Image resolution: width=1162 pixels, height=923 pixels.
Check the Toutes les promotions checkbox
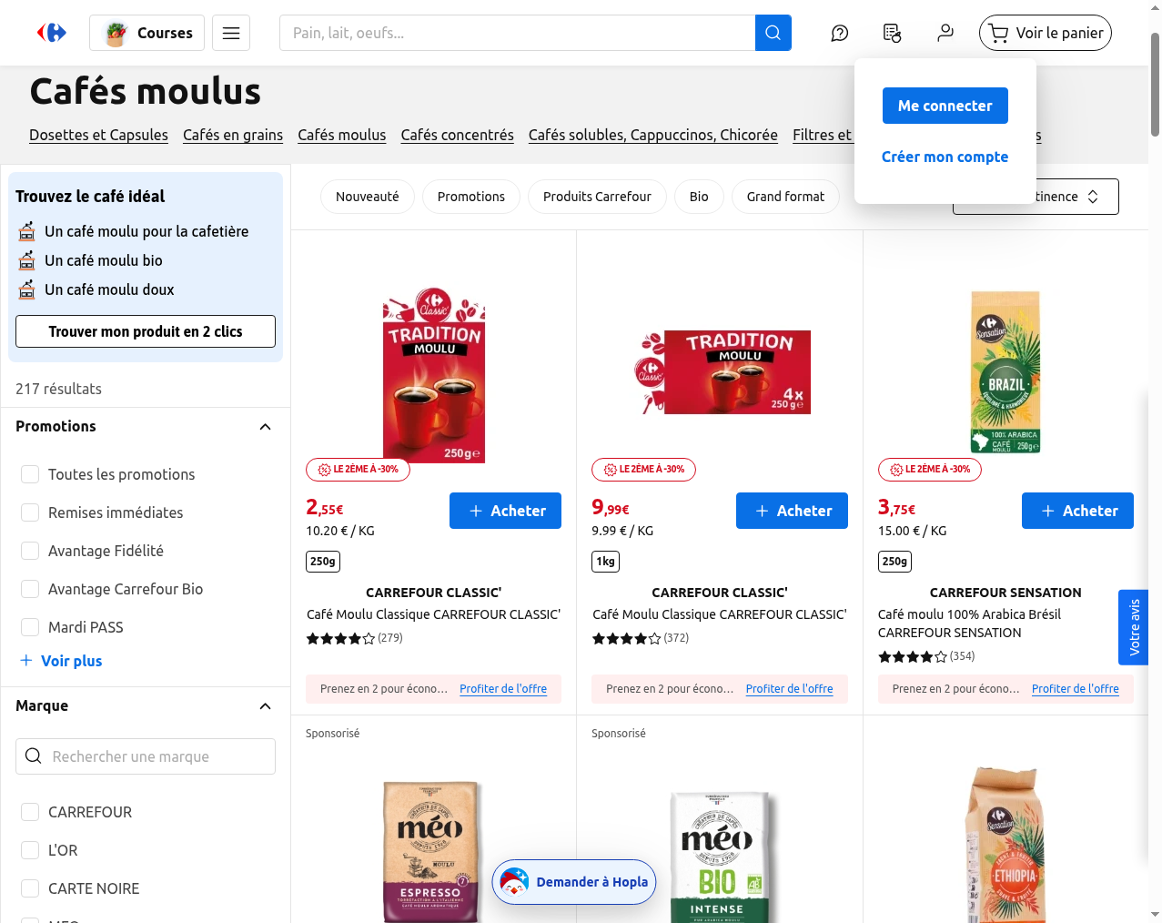[x=30, y=474]
